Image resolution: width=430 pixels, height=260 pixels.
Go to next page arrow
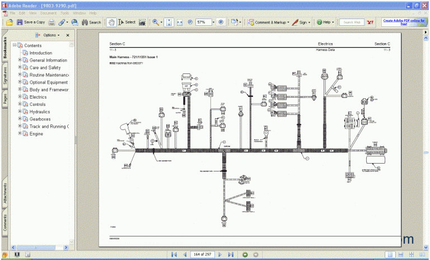220,254
